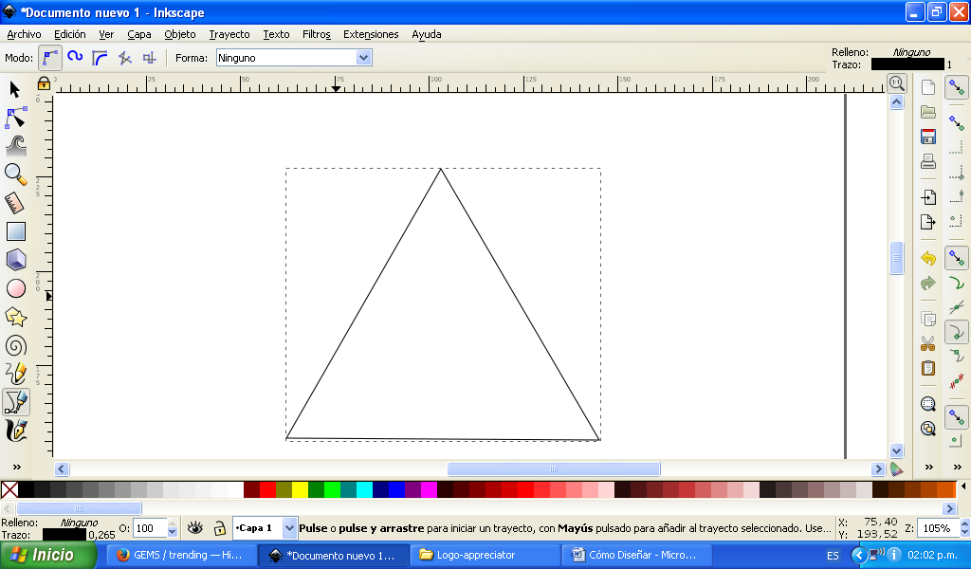Undo last action yellow arrow

click(927, 258)
